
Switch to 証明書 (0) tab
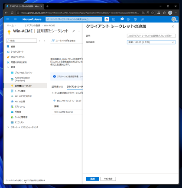click(x=57, y=86)
